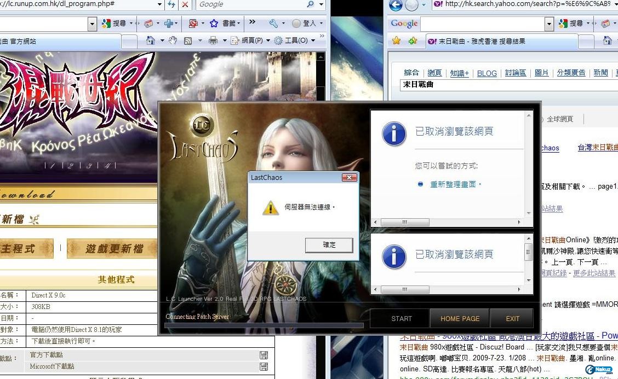Click the START button in LastChaos launcher

(x=401, y=319)
